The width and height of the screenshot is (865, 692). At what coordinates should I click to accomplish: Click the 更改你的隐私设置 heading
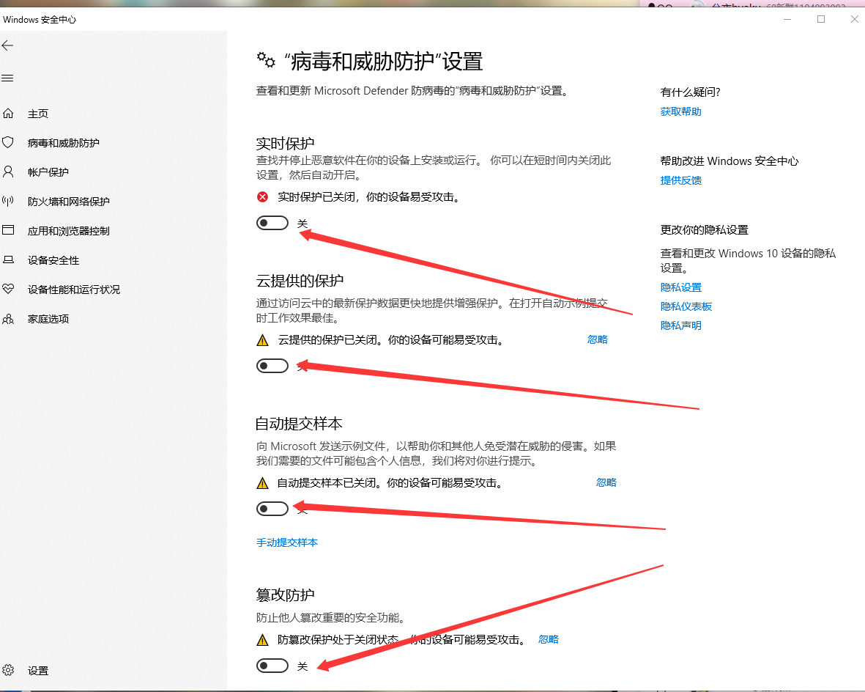click(704, 229)
